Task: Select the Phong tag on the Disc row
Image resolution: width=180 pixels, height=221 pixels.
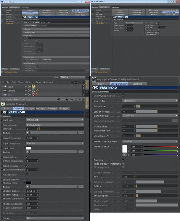Action: (x=37, y=94)
